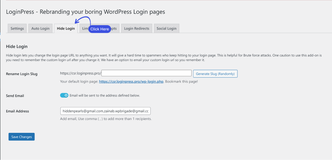This screenshot has height=160, width=332.
Task: Click the Rename Login Slug input field
Action: click(x=146, y=73)
